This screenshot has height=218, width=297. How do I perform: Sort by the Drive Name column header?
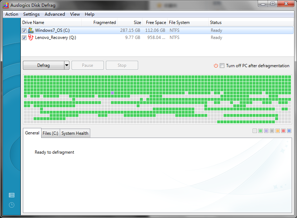coord(51,22)
